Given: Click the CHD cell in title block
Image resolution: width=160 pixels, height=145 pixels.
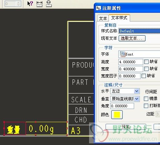Looking at the screenshot, I should click(x=81, y=119).
